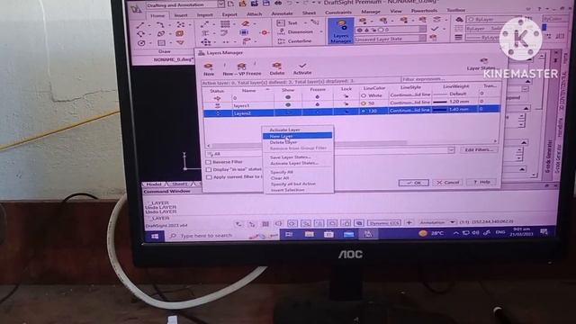Open the Line tool dropdown arrow
This screenshot has height=324, width=576.
[149, 26]
